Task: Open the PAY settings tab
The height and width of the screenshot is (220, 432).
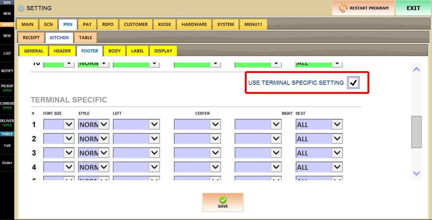Action: coord(87,24)
